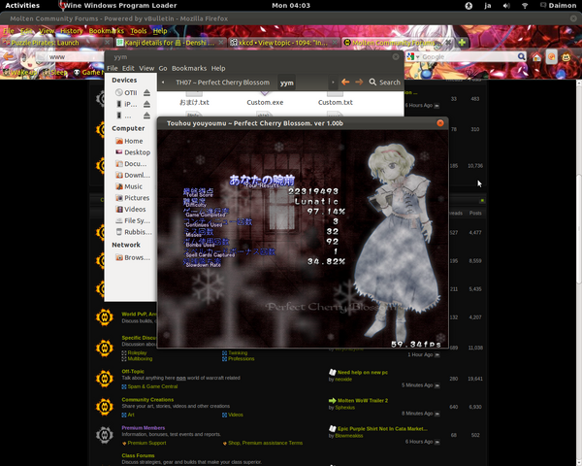Screen dimensions: 582x466
Task: Open Pictures folder in sidebar
Action: click(133, 198)
